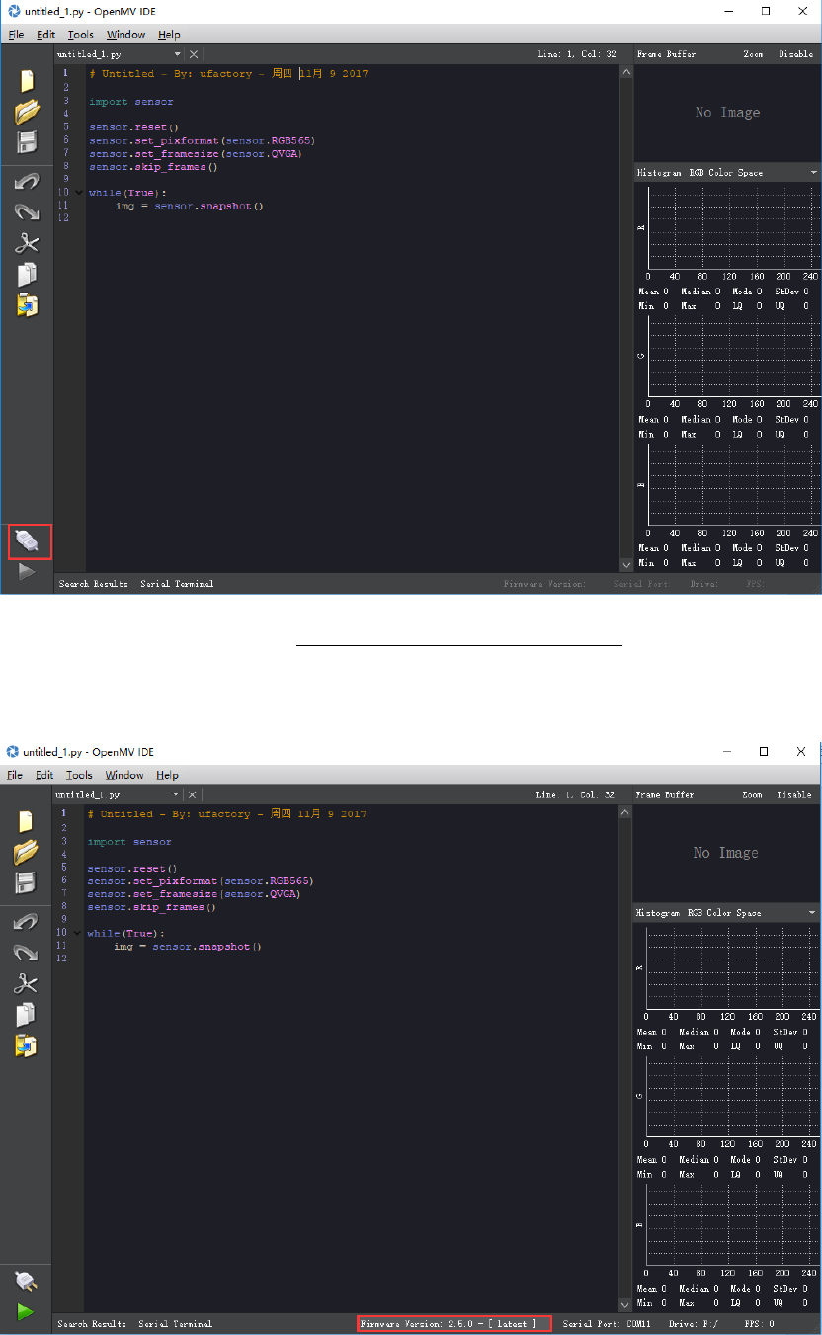Click Zoom in connected window's Frame Buffer header

(x=753, y=794)
